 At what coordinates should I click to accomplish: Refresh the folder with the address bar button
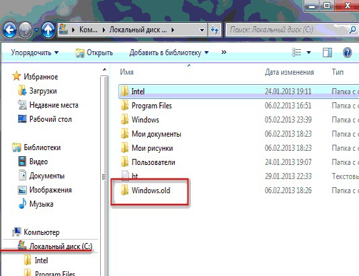pos(214,30)
